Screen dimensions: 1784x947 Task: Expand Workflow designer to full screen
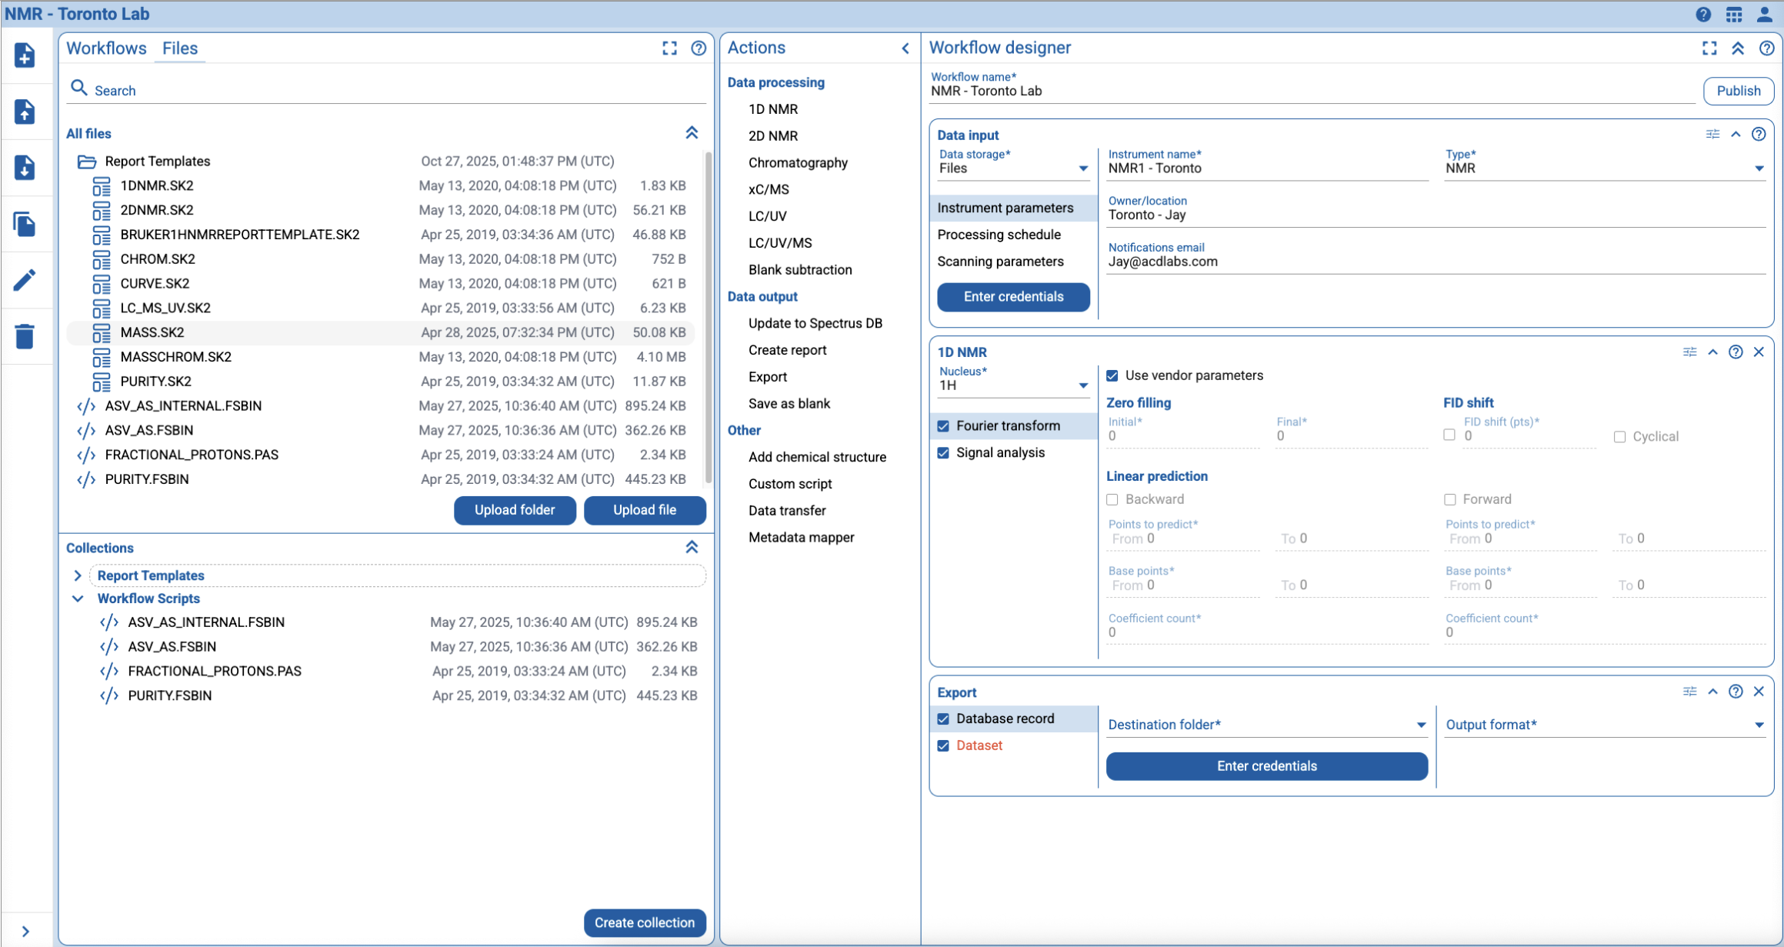coord(1709,48)
